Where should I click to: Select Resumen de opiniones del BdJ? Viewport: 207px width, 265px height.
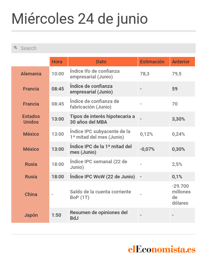coord(99,215)
